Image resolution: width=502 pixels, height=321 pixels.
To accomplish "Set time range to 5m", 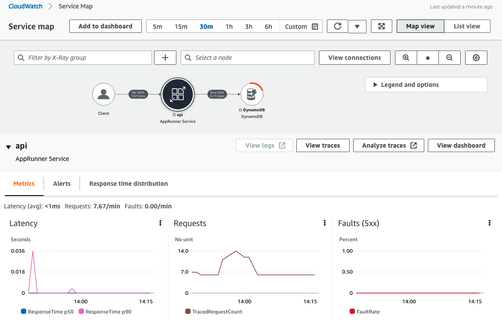I will 157,27.
